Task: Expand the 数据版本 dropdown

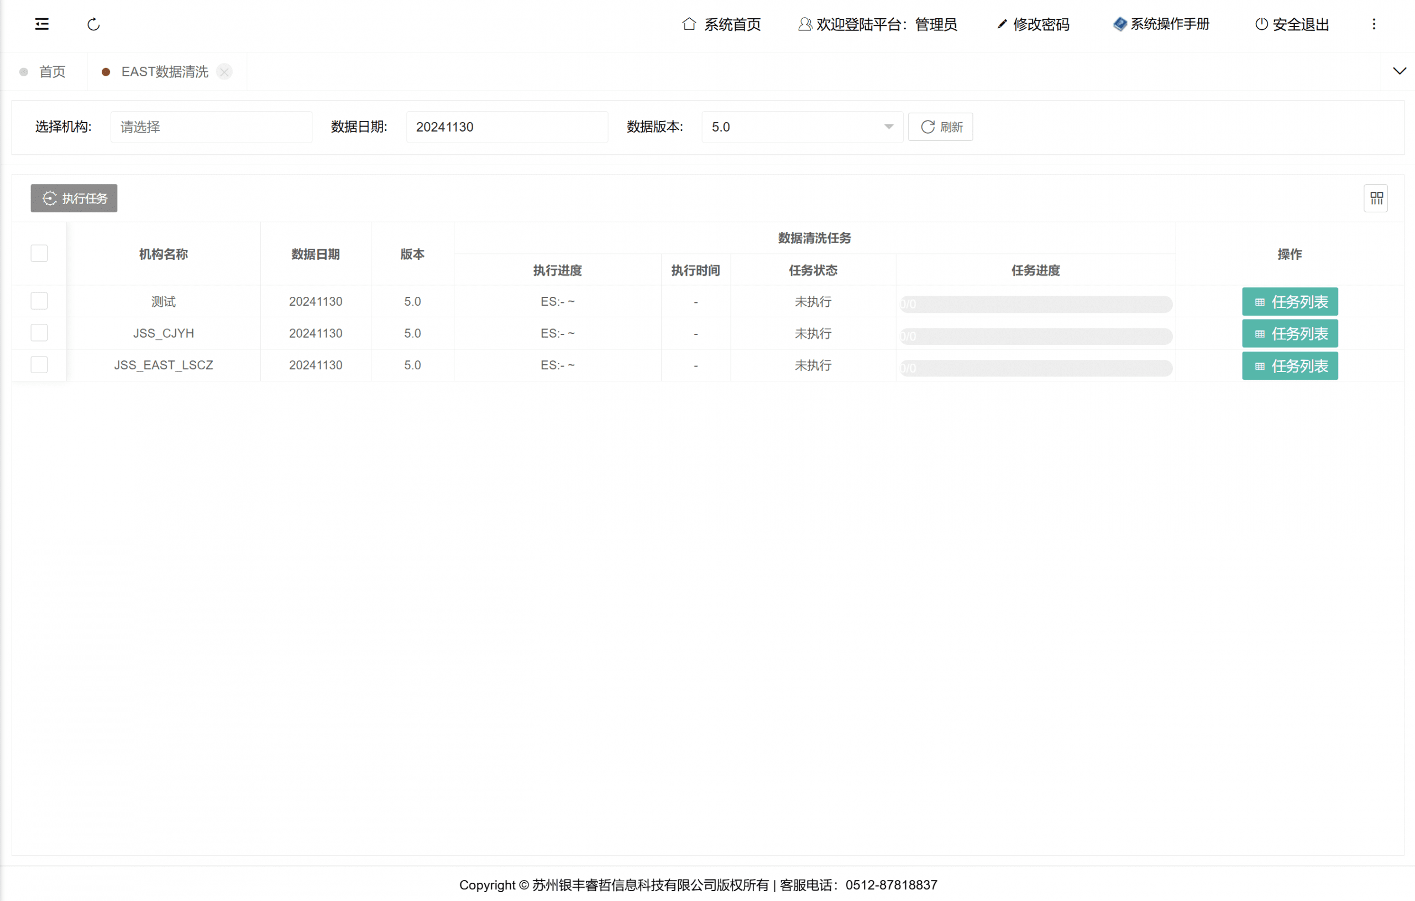Action: coord(801,127)
